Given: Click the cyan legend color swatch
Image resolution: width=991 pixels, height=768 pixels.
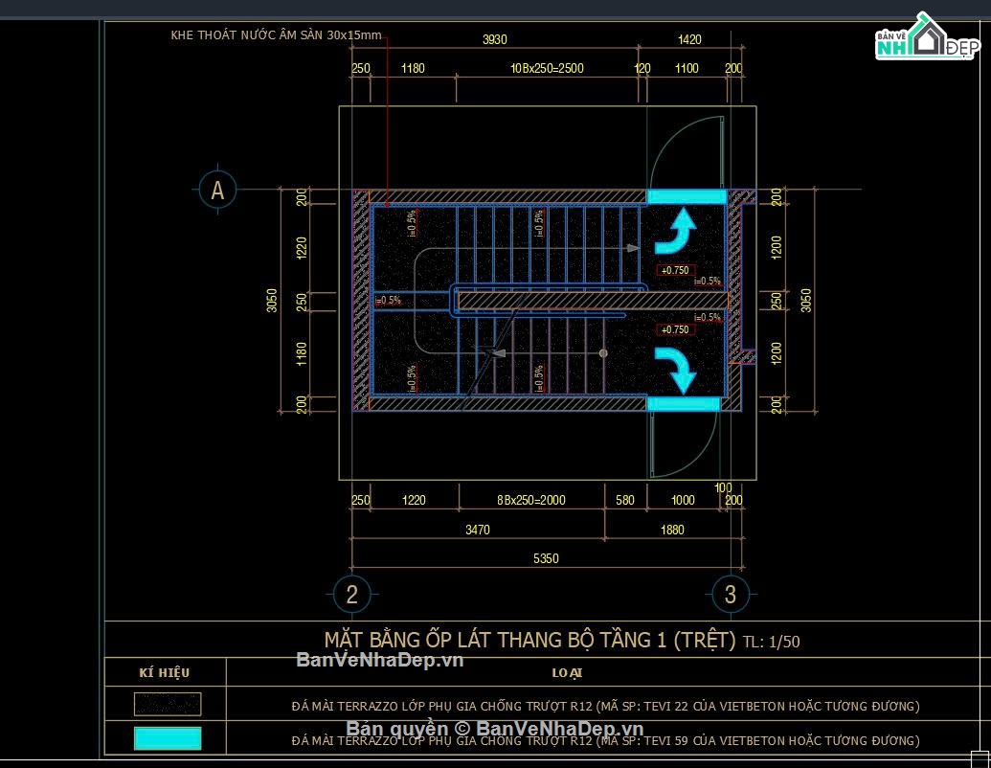Looking at the screenshot, I should coord(168,738).
